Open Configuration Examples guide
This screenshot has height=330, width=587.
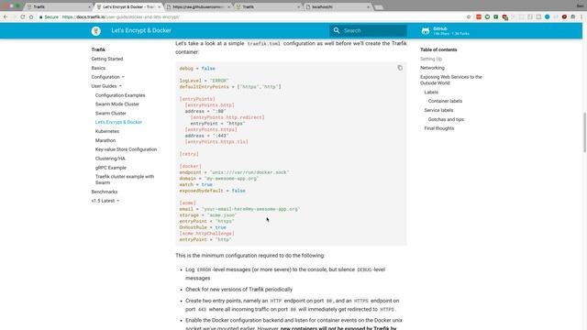pyautogui.click(x=120, y=95)
